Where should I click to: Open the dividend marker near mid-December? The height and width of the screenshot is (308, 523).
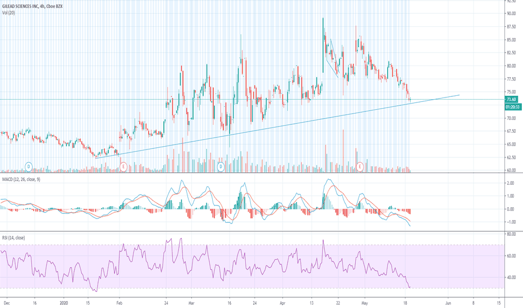click(29, 166)
